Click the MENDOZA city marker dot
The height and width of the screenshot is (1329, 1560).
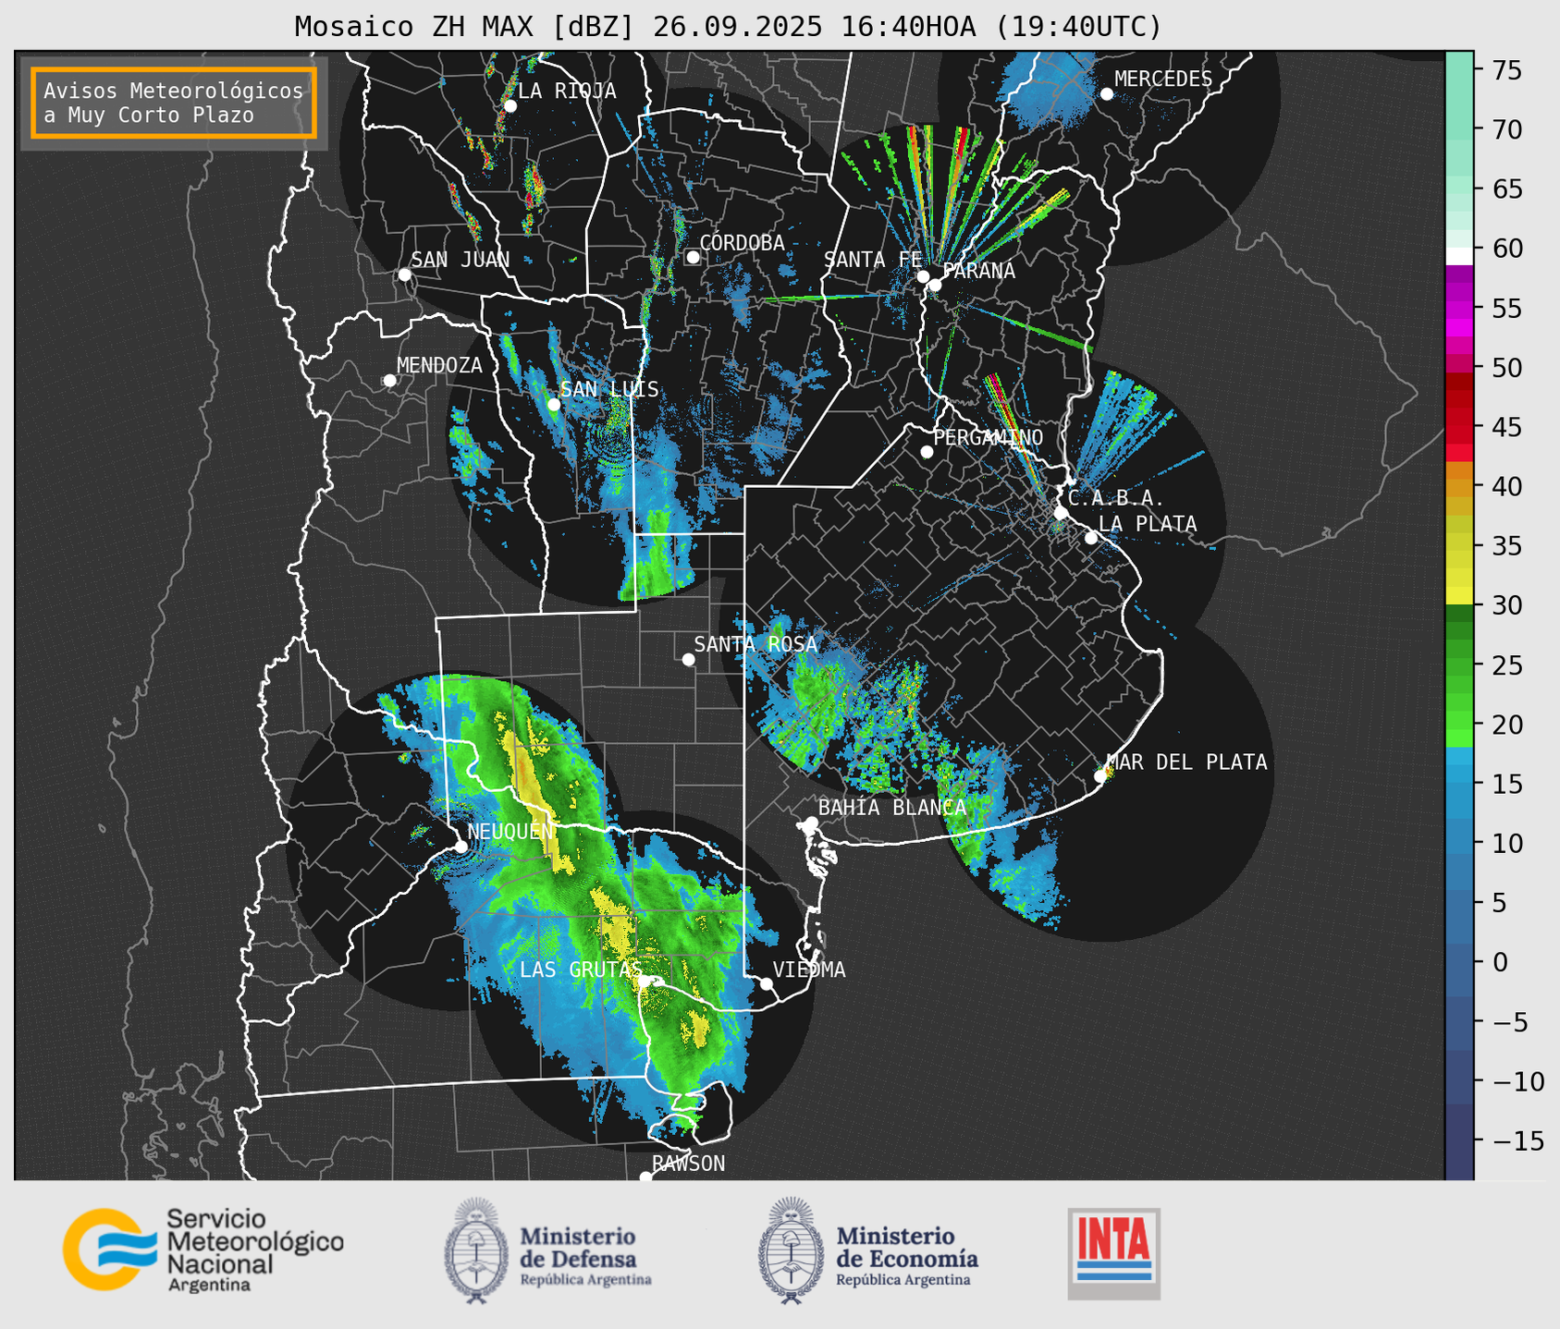tap(389, 380)
